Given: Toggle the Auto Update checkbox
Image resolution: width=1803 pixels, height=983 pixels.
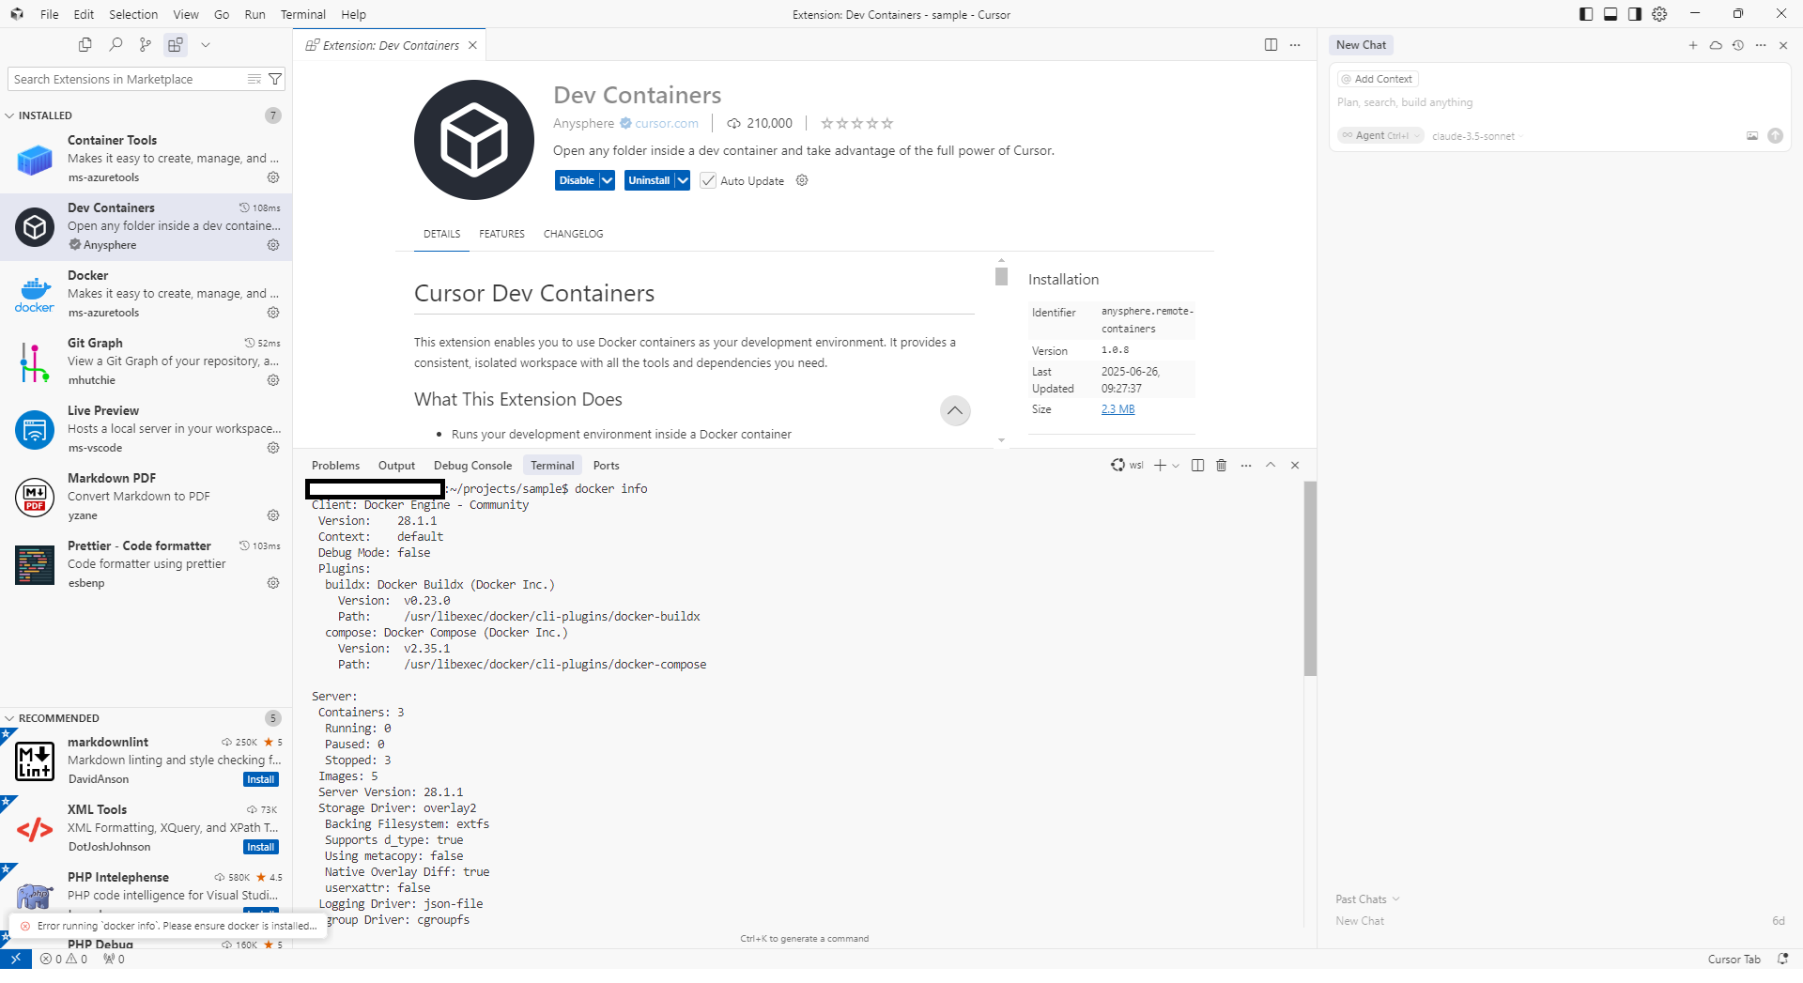Looking at the screenshot, I should coord(708,180).
